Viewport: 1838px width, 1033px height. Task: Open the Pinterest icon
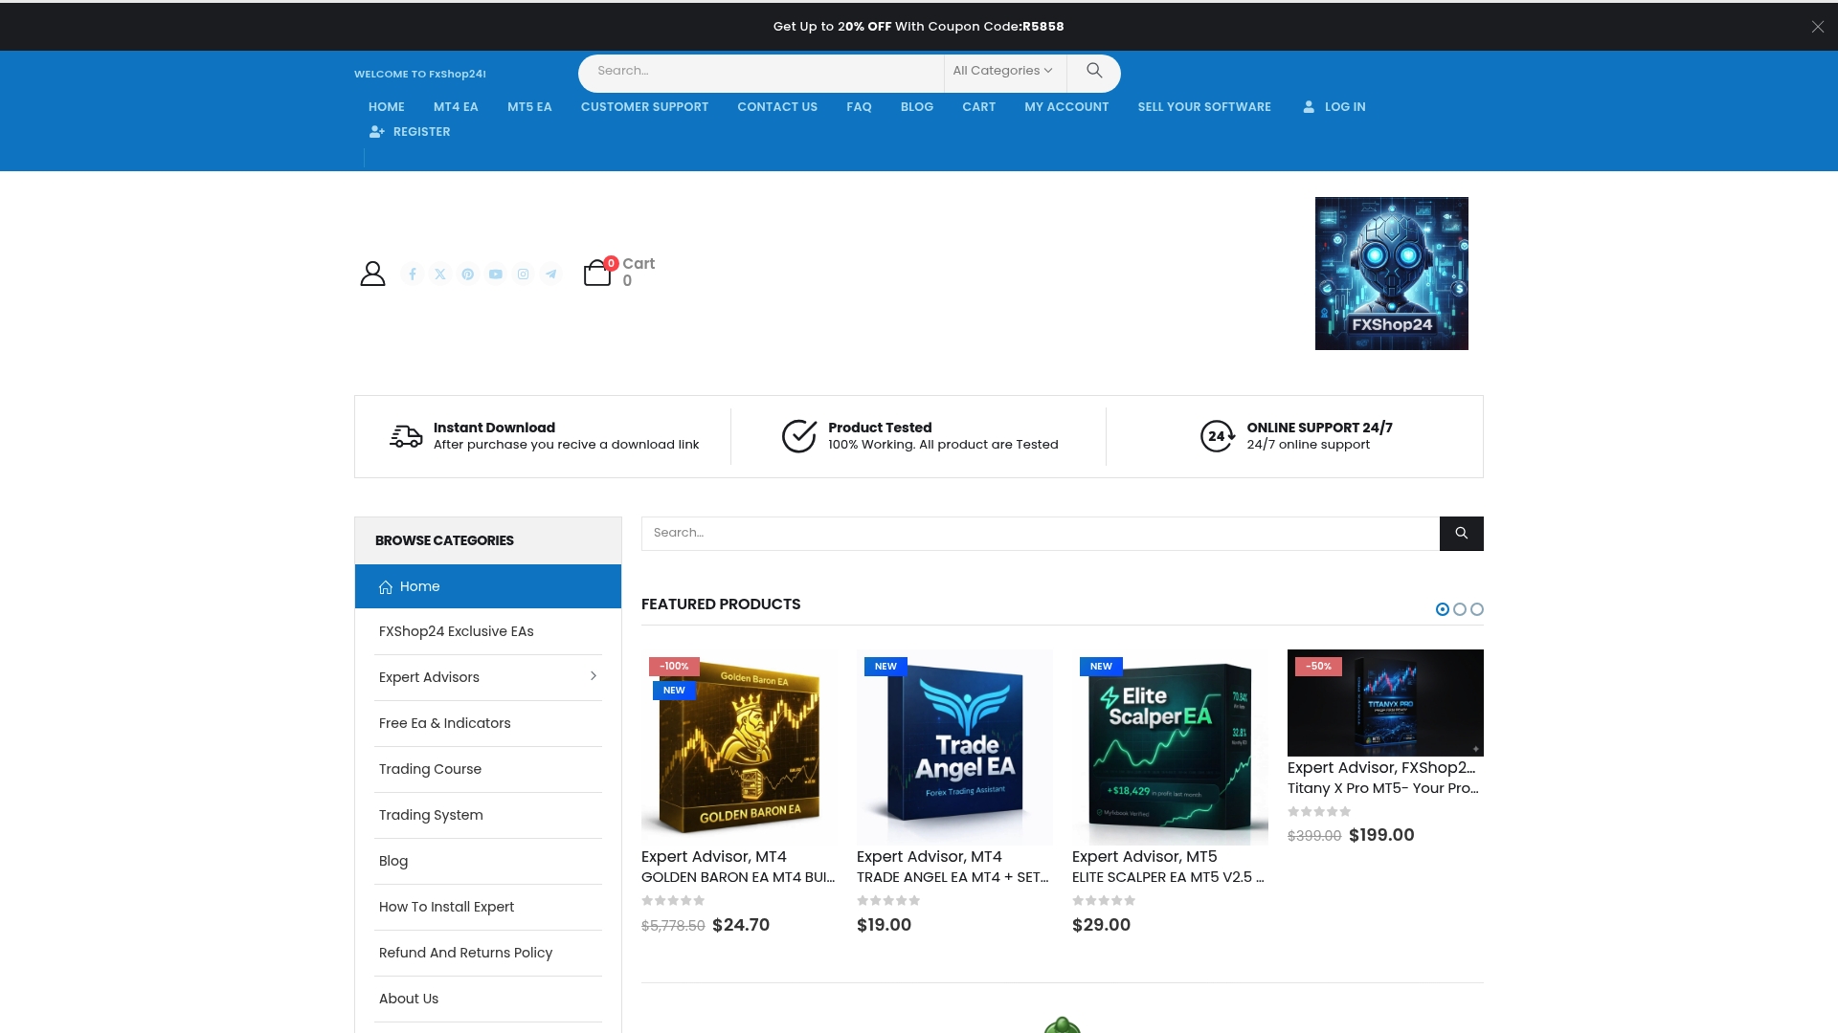tap(467, 274)
